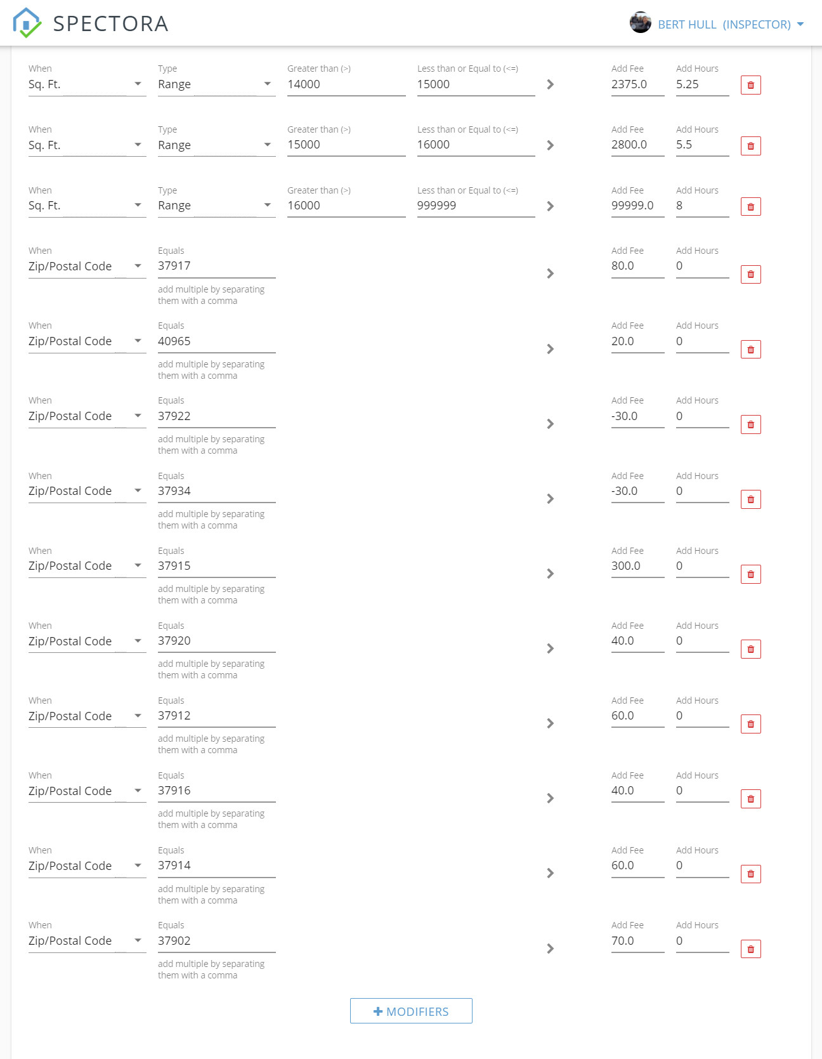Click the Spectora brand name link
Image resolution: width=822 pixels, height=1059 pixels.
pos(110,23)
